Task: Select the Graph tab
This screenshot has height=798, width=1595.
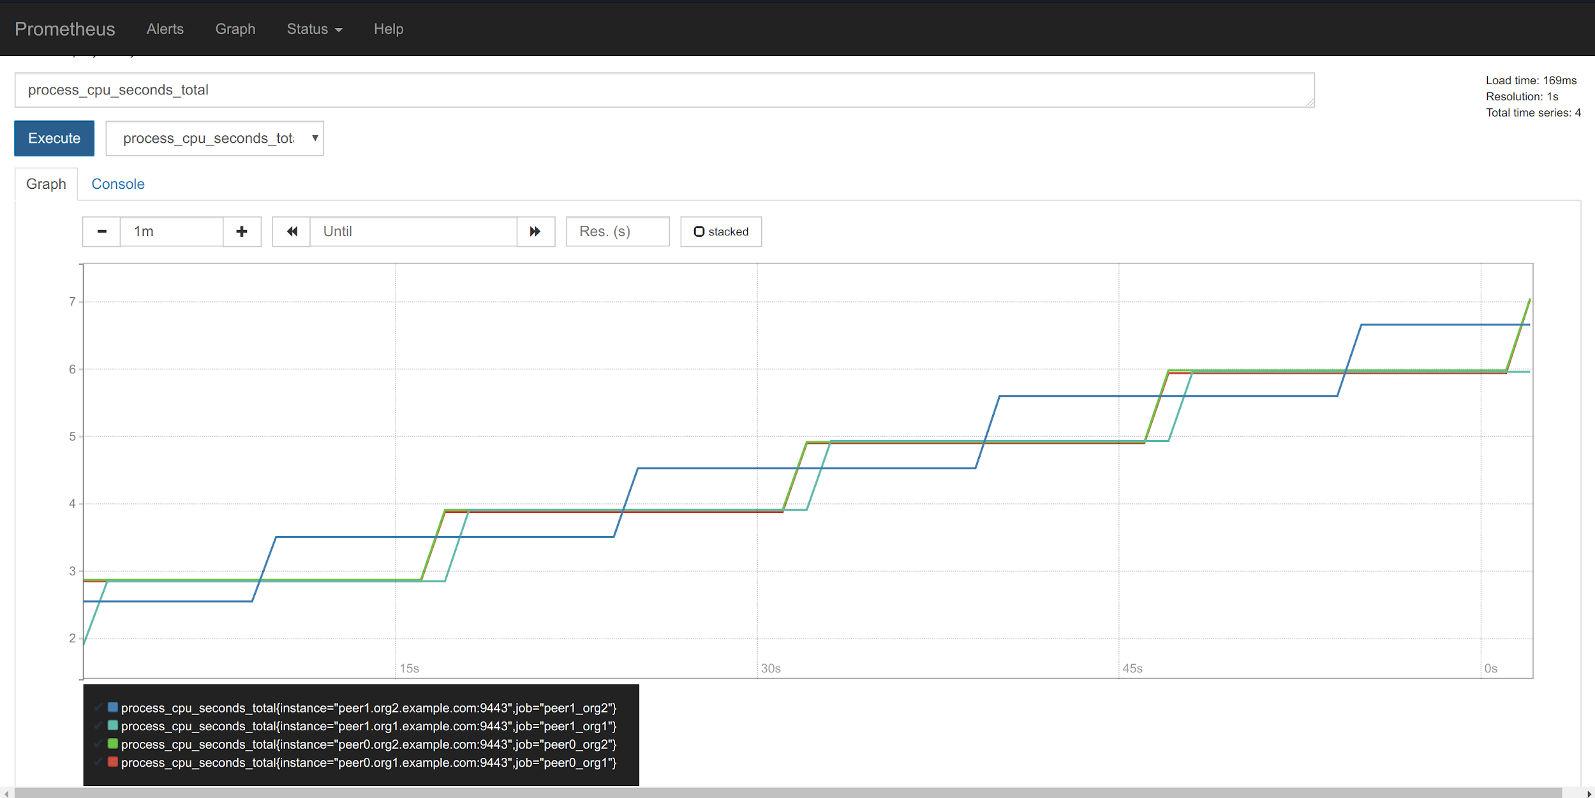Action: coord(46,184)
